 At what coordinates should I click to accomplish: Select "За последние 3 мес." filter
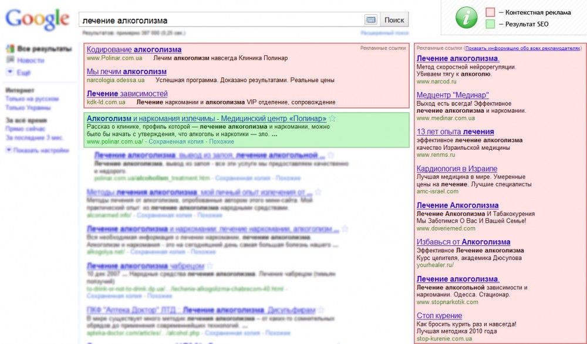click(x=34, y=138)
